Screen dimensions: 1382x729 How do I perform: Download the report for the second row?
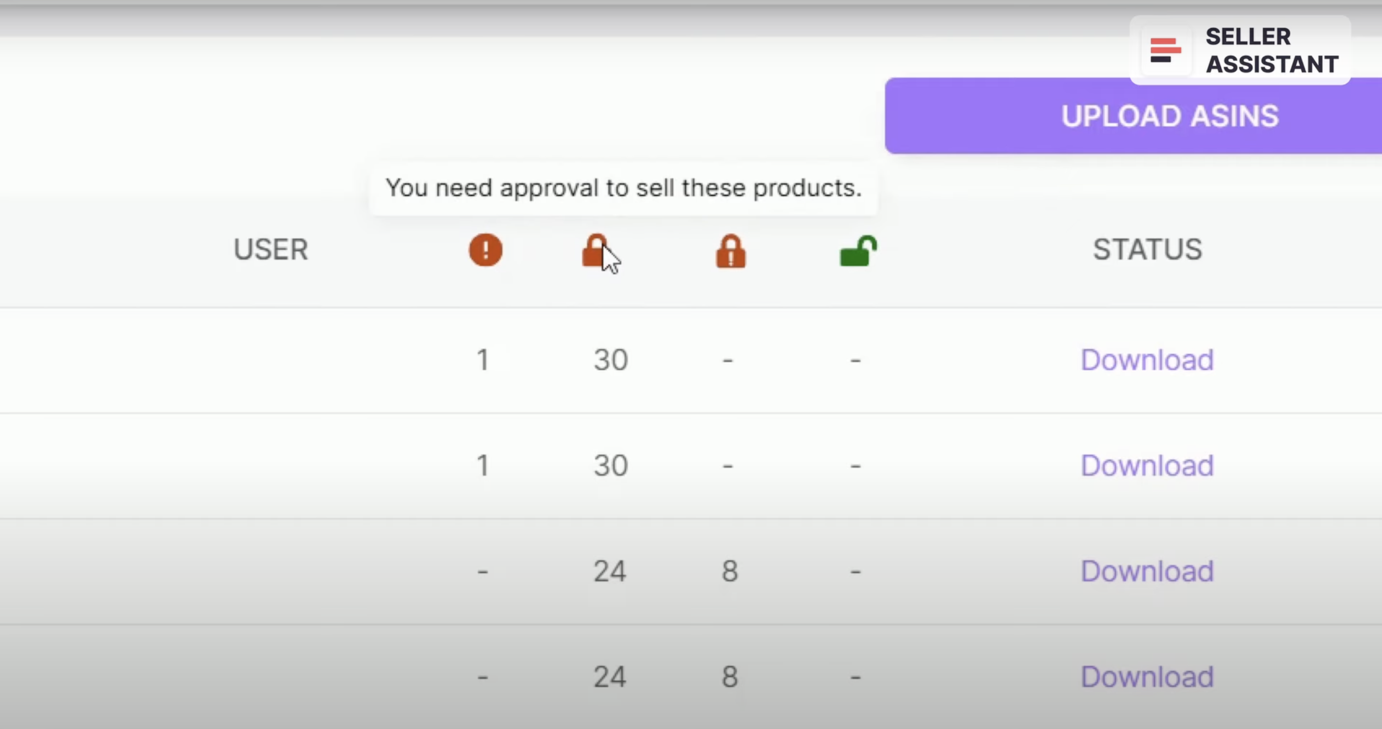pos(1147,465)
